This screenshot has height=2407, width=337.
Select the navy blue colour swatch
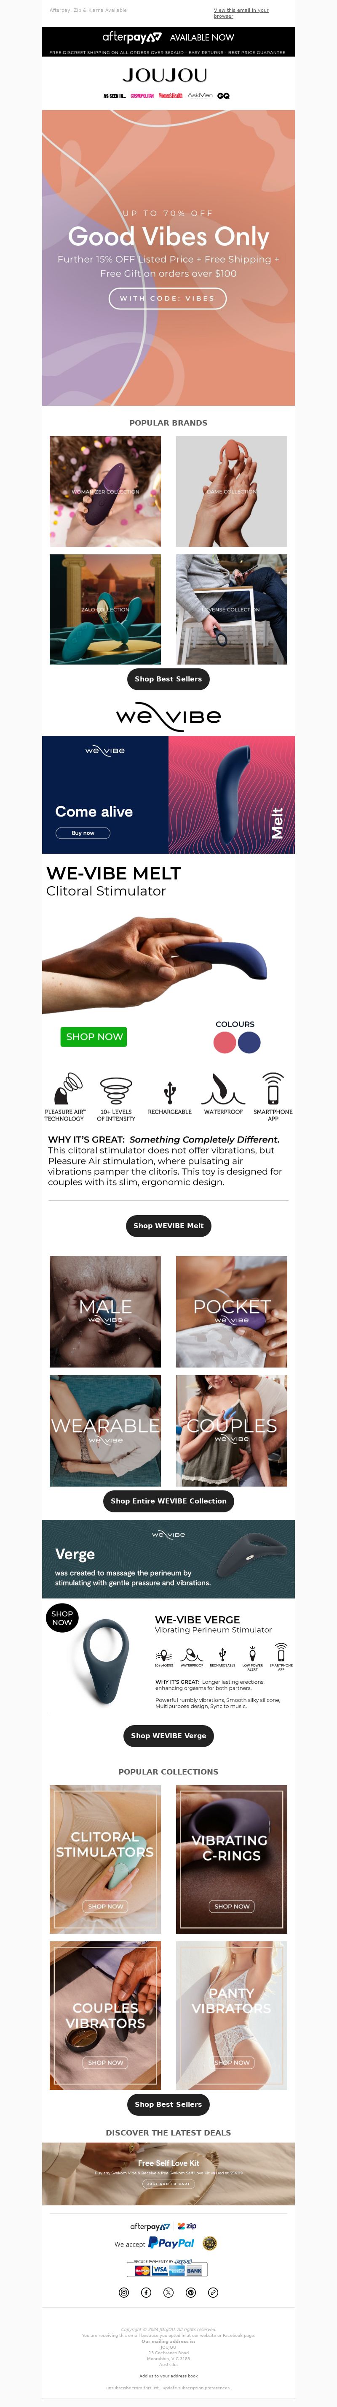tap(249, 1043)
